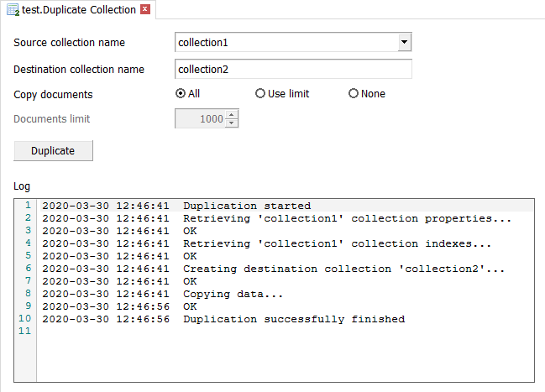
Task: Click the Documents limit number field
Action: click(200, 119)
